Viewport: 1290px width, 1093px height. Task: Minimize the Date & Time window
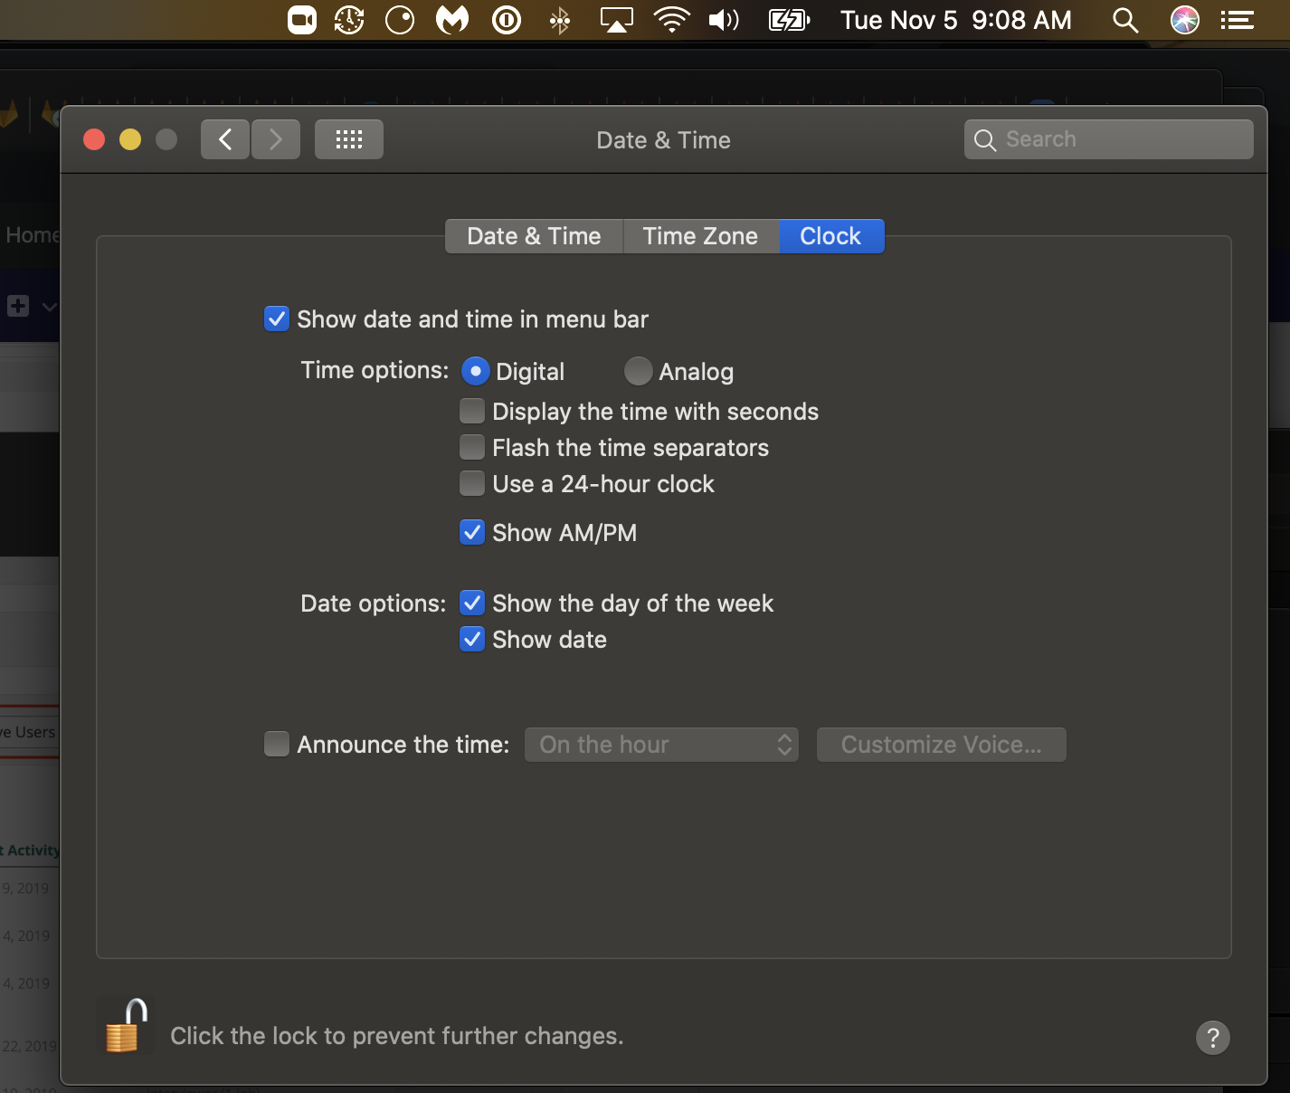tap(130, 139)
